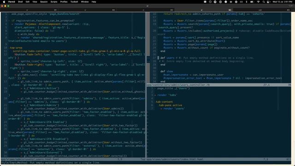Click the '@users = @users.page(params[:page])' line
The image size is (295, 166).
(x=190, y=44)
